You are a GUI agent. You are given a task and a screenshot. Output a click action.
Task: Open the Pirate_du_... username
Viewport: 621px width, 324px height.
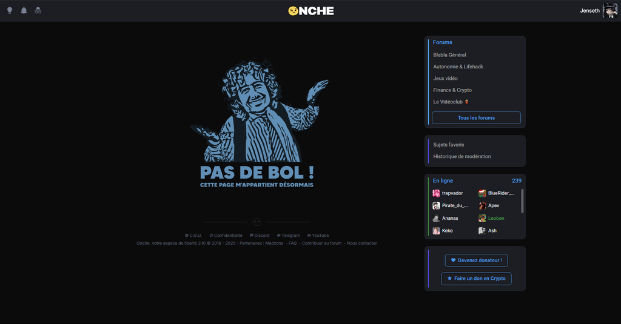pos(455,206)
